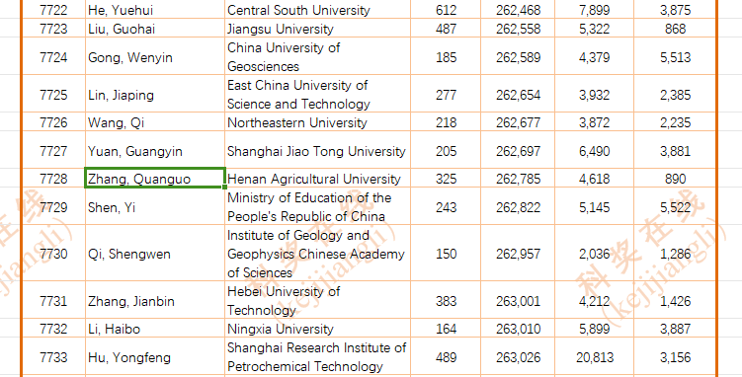Select the Shen, Yi name cell
The height and width of the screenshot is (377, 742).
155,206
